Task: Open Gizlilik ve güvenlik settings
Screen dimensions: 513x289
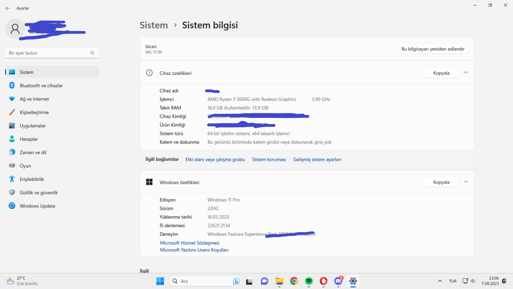Action: pyautogui.click(x=52, y=193)
